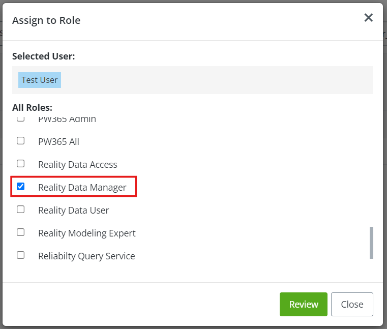Click the Reality Data Access label
This screenshot has width=387, height=329.
point(78,165)
